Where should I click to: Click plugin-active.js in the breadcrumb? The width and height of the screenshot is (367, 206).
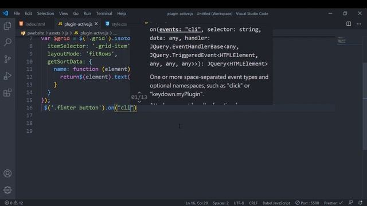point(94,33)
